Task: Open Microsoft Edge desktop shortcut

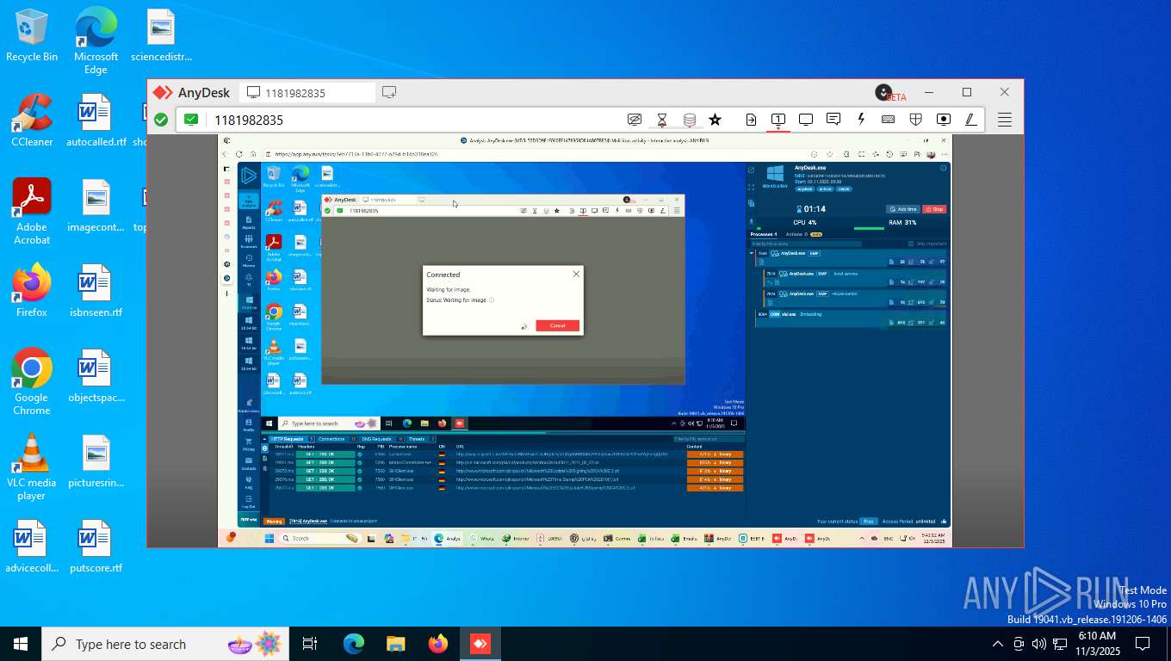Action: [x=96, y=41]
